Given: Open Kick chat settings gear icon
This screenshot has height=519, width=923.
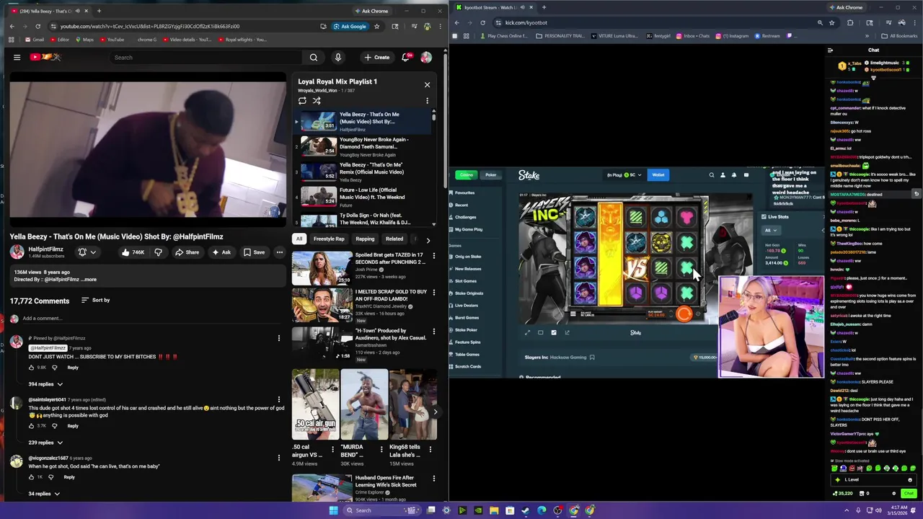Looking at the screenshot, I should (894, 494).
